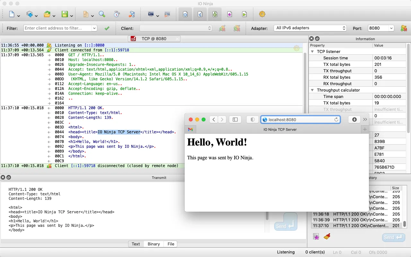Toggle the green play pane button

(x=244, y=14)
